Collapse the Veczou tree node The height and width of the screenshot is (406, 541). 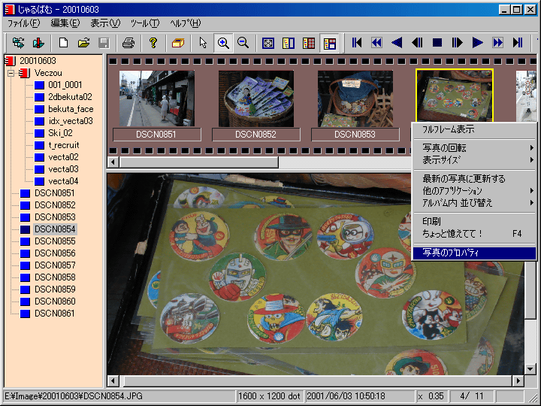(x=11, y=73)
